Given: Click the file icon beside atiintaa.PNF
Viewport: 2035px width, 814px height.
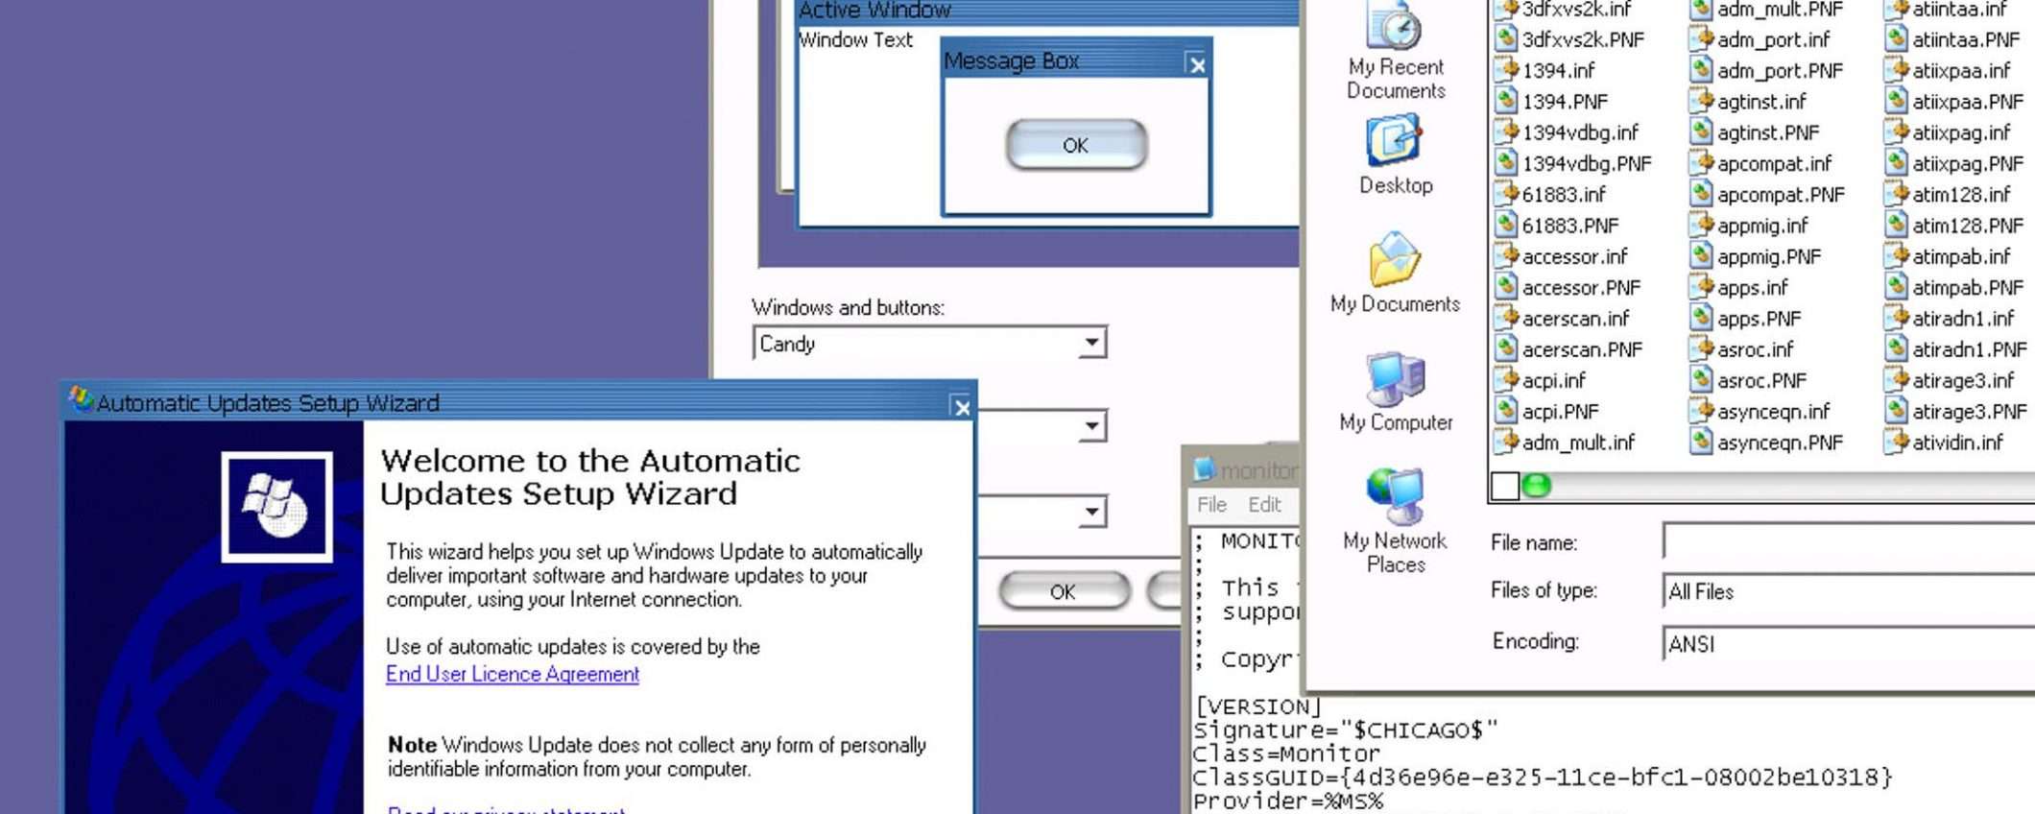Looking at the screenshot, I should point(1896,39).
